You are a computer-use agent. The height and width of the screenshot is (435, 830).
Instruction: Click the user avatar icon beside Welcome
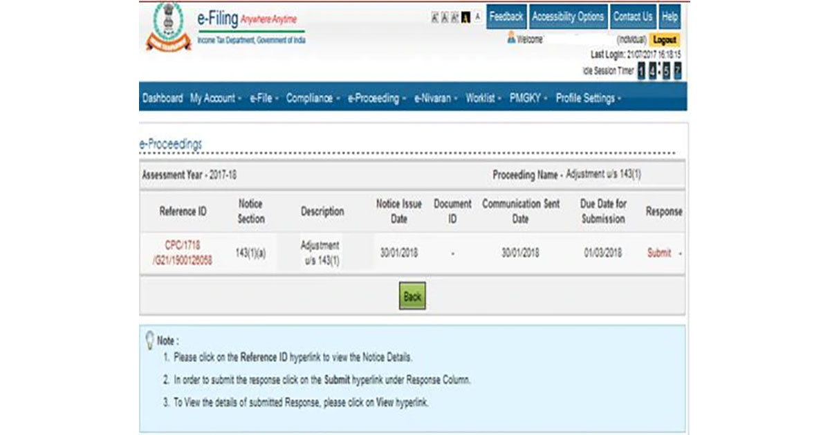pos(511,39)
